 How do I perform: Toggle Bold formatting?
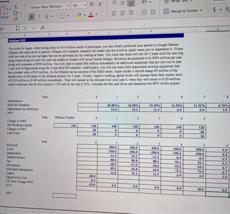click(32, 17)
